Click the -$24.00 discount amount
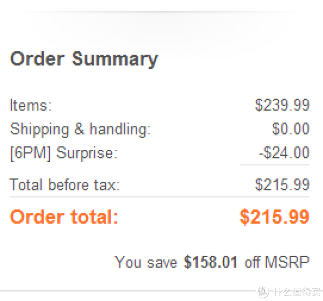The width and height of the screenshot is (323, 301). pyautogui.click(x=284, y=153)
